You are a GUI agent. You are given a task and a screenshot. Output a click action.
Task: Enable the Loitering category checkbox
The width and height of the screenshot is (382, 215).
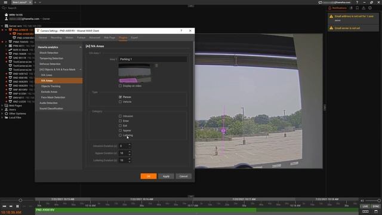(120, 135)
